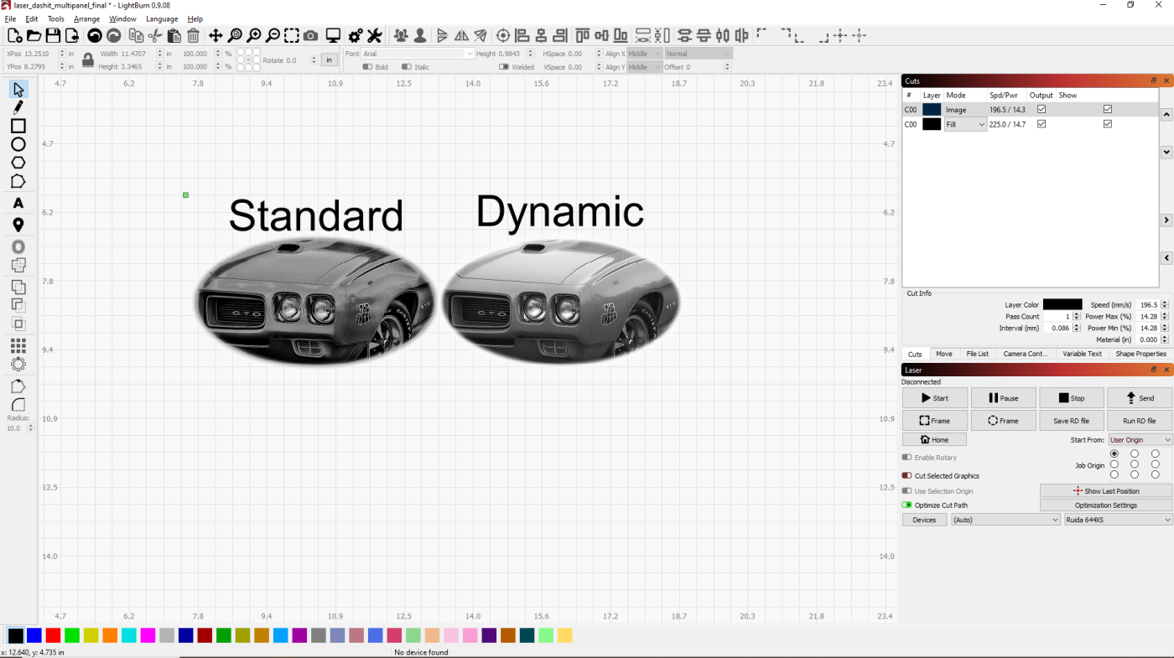Expand the Start From dropdown
This screenshot has height=658, width=1174.
(1140, 440)
